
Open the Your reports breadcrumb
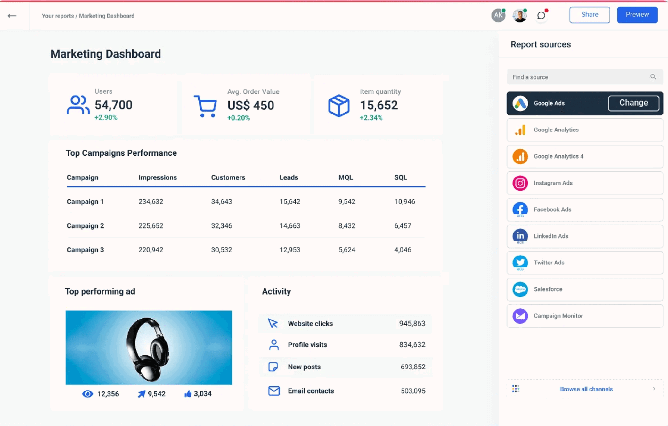tap(57, 15)
